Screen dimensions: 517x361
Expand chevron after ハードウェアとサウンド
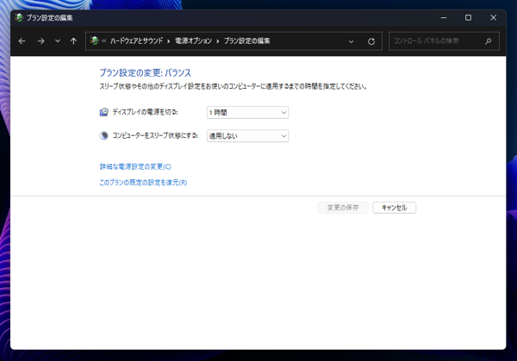[169, 41]
